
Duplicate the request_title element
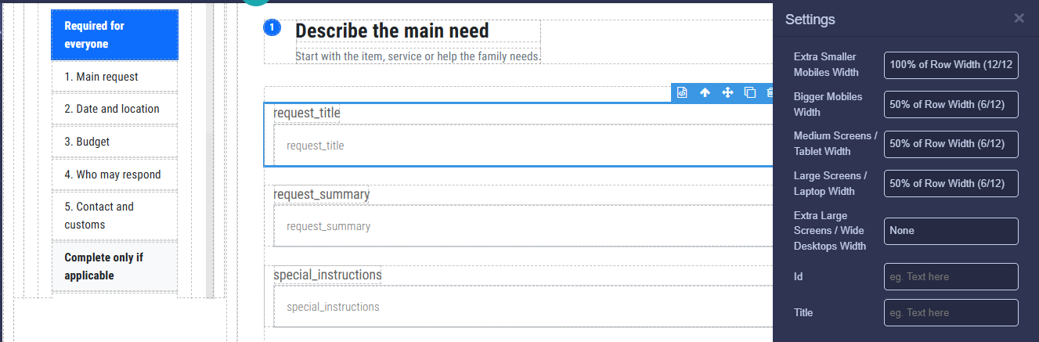click(749, 92)
